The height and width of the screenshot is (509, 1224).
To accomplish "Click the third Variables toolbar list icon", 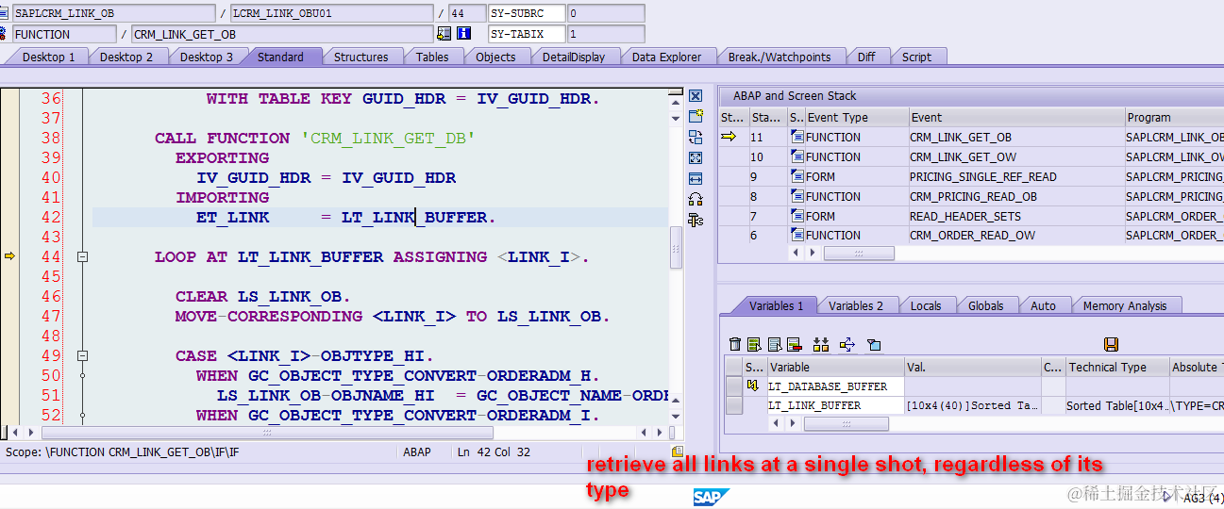I will (x=775, y=345).
